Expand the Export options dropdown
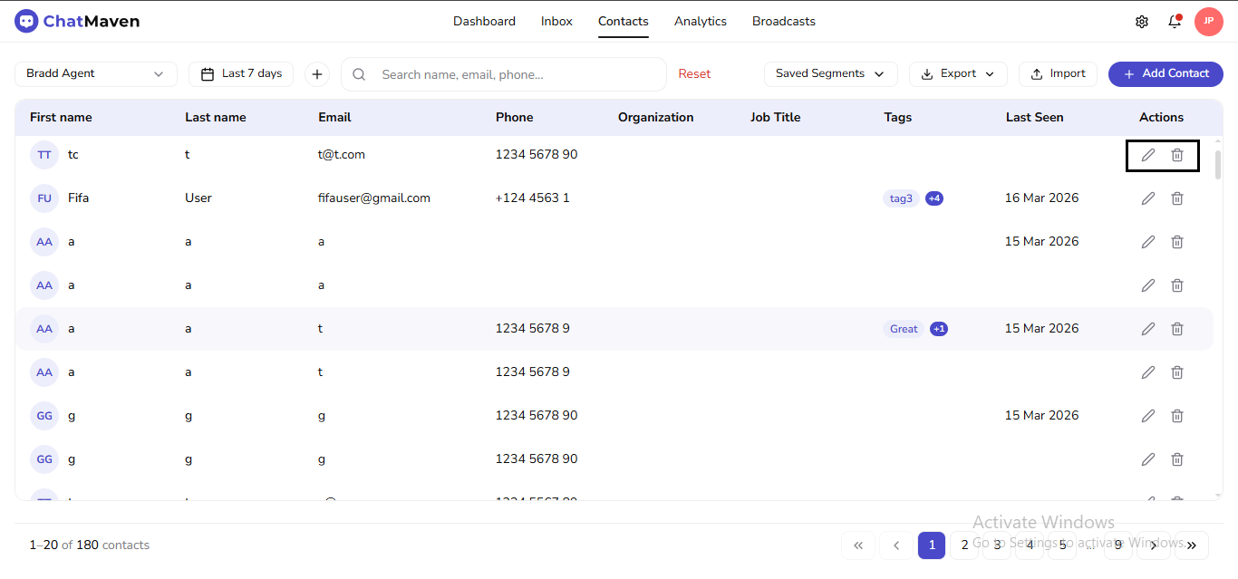1238x579 pixels. tap(958, 73)
